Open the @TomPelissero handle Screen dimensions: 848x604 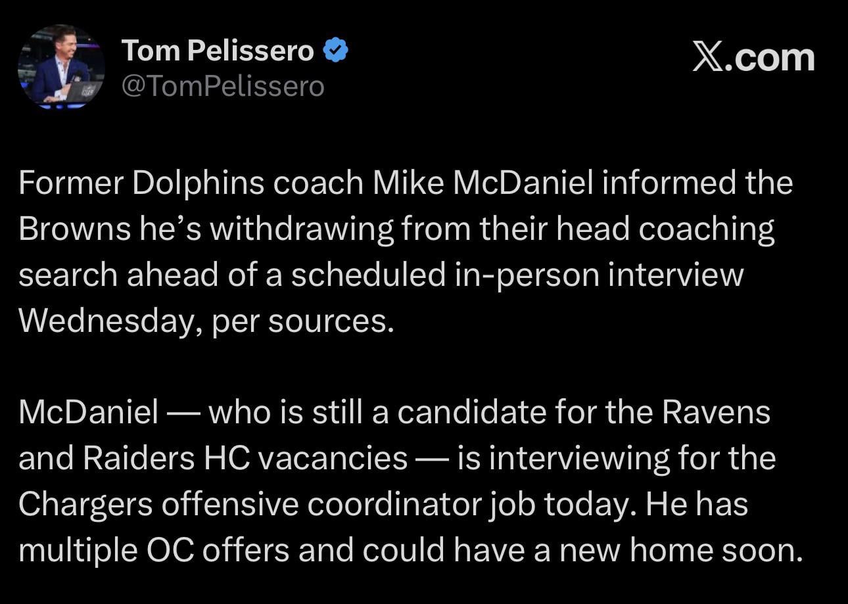pyautogui.click(x=223, y=86)
